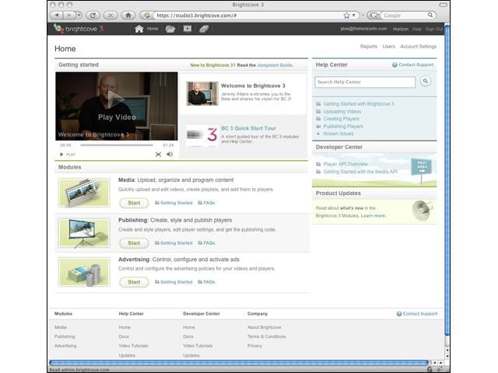Open the Known Issues link
Screen dimensions: 498x373
(338, 134)
